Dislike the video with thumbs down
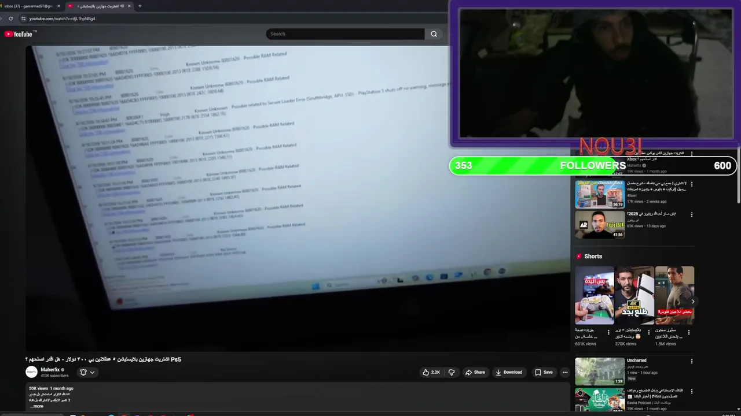The width and height of the screenshot is (741, 416). pos(452,372)
